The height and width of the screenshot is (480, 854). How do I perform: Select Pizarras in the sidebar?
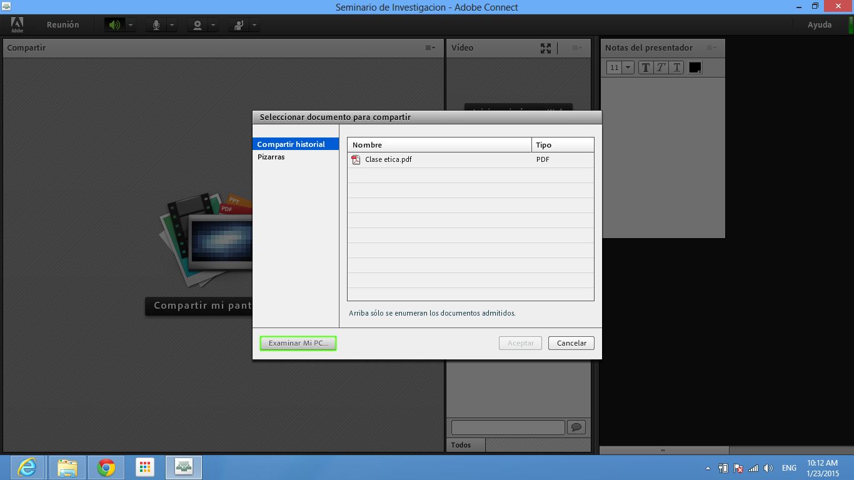296,157
